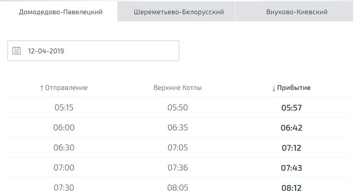This screenshot has height=196, width=354.
Task: Click the 06:42 arrival time
Action: (291, 128)
